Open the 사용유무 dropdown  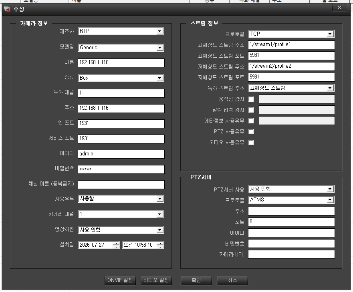coord(160,199)
